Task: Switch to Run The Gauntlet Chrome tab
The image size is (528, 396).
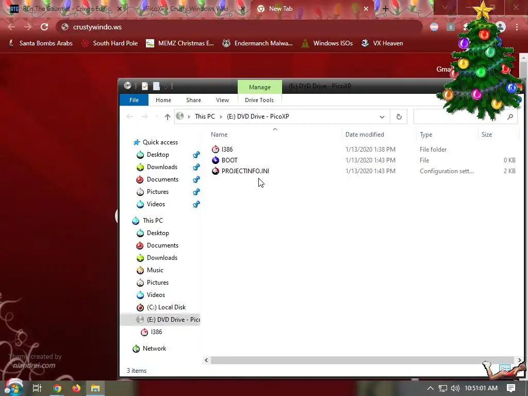Action: [x=65, y=9]
